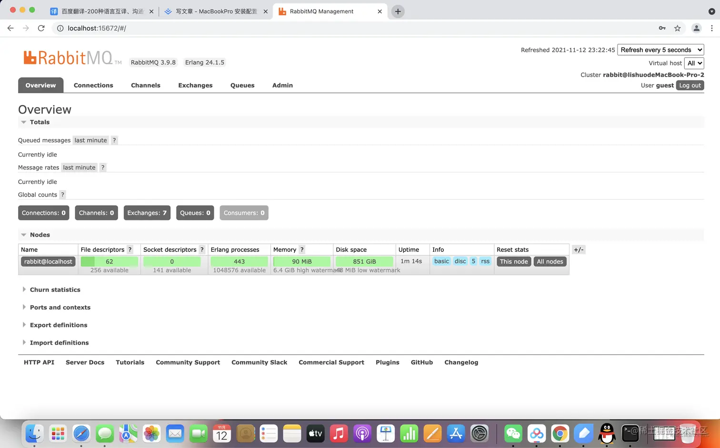Screen dimensions: 720x448
Task: Open App Store from the dock
Action: click(x=456, y=433)
